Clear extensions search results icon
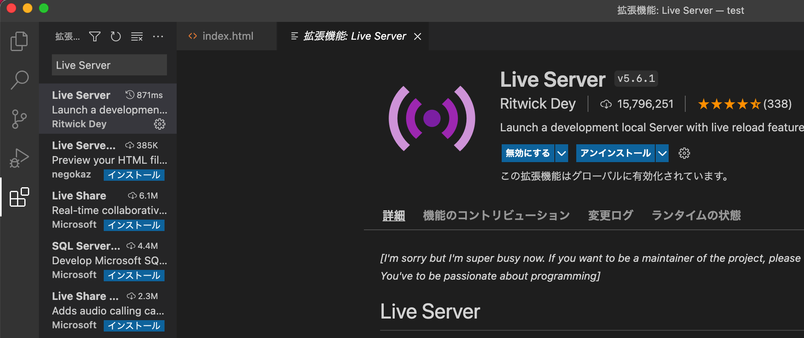This screenshot has width=804, height=338. click(137, 36)
